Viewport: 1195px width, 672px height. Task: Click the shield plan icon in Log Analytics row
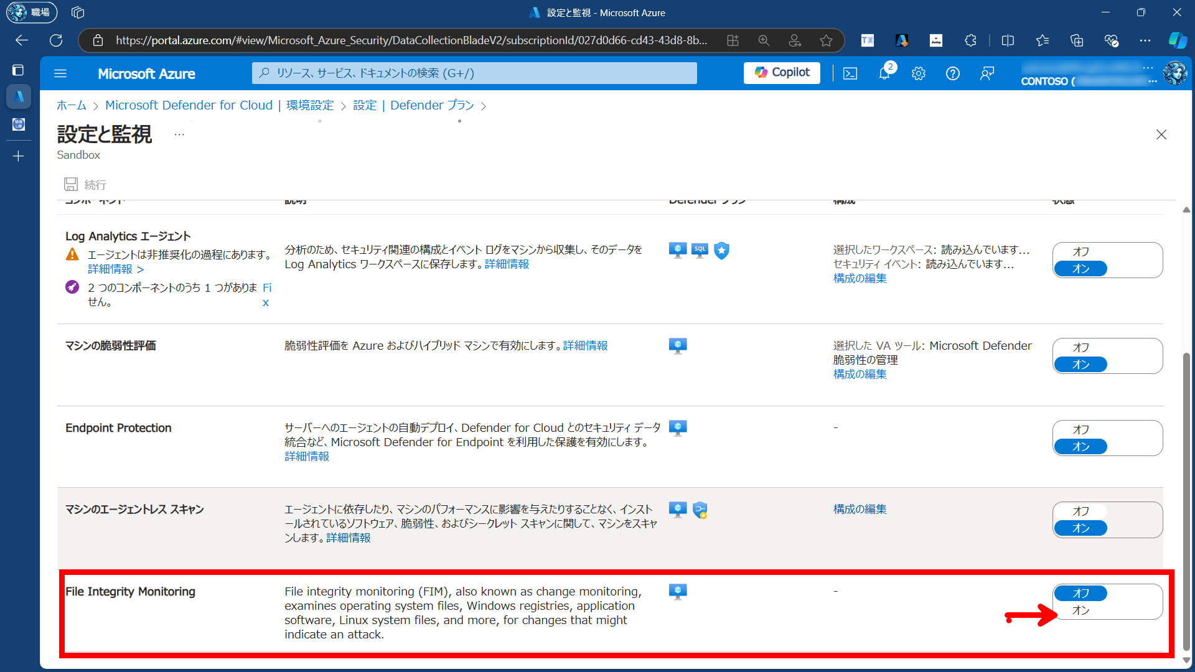tap(721, 251)
